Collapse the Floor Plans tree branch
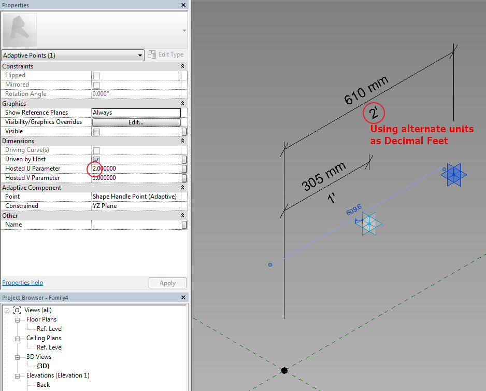 click(x=18, y=319)
